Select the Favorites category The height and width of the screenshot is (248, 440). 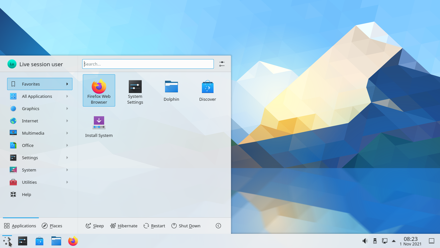click(x=40, y=84)
